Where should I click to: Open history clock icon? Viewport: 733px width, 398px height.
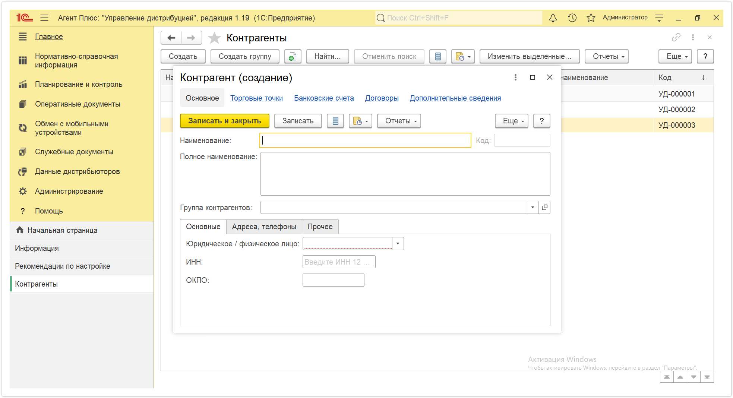(572, 18)
